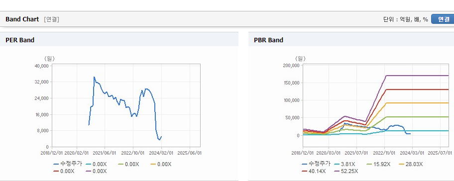This screenshot has height=181, width=454.
Task: Click the [연결] label beside Band Chart
Action: click(52, 19)
